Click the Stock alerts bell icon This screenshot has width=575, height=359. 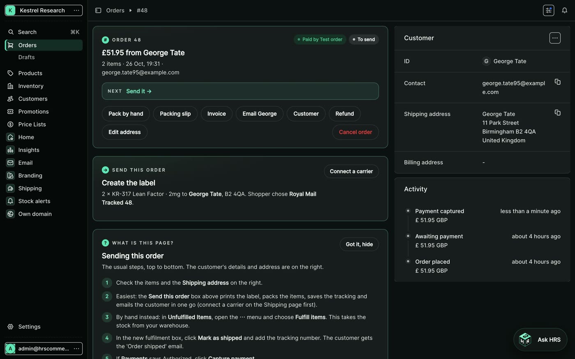(10, 201)
